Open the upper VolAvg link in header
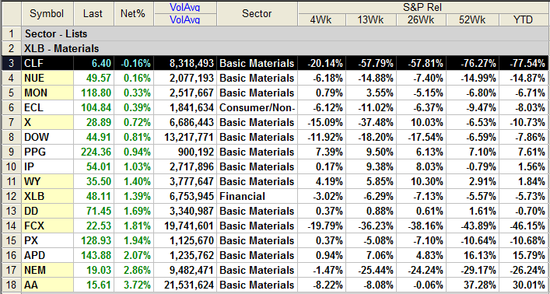Screen dimensions: 550x294 [x=185, y=7]
